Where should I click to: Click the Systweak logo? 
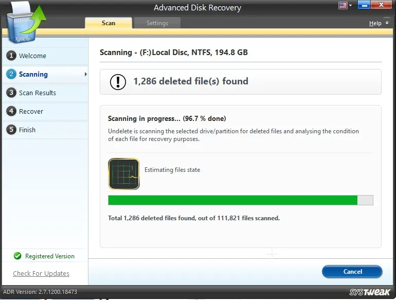pyautogui.click(x=370, y=292)
